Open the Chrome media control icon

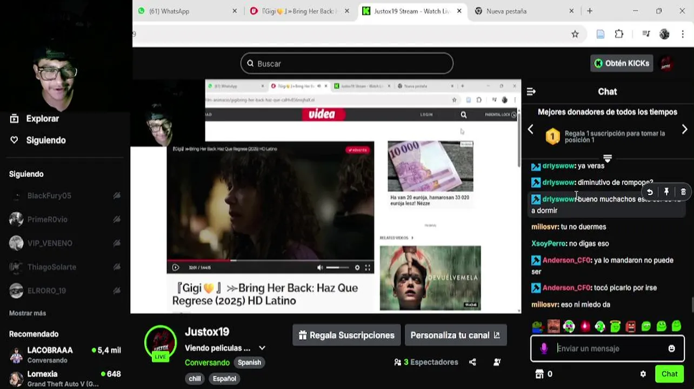(x=646, y=34)
